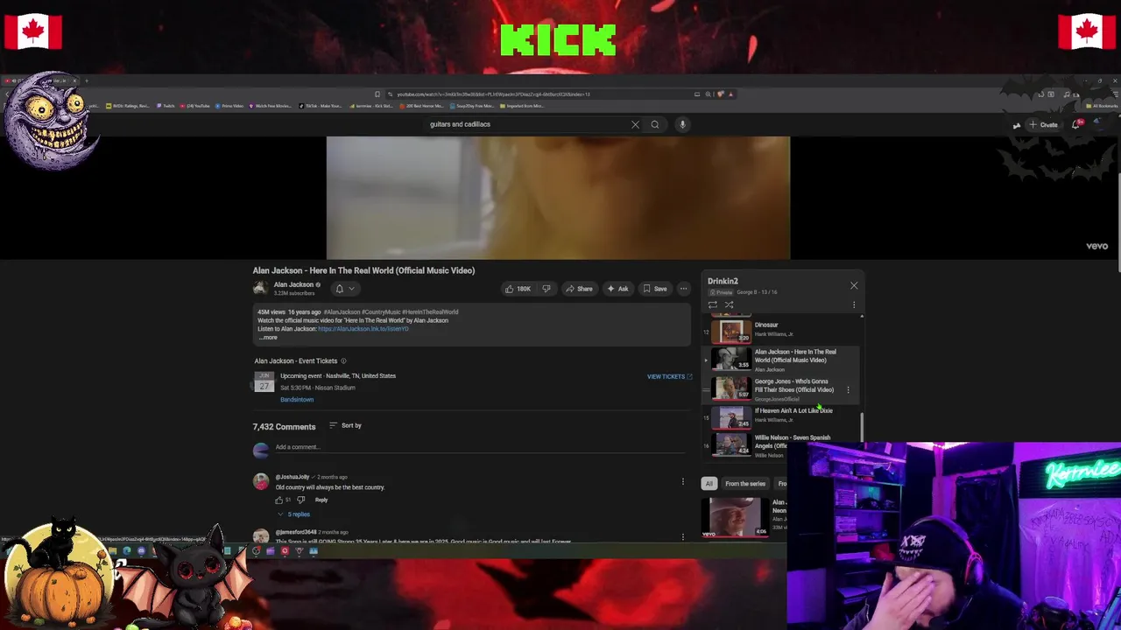Screen dimensions: 1121x630
Task: Click View Tickets link
Action: pyautogui.click(x=669, y=376)
